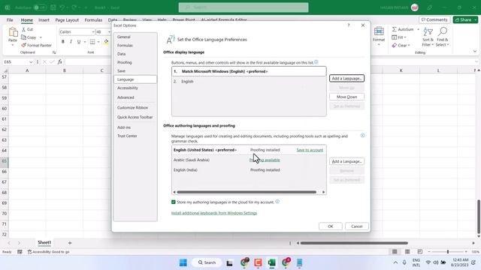Click the insert function fx icon
The width and height of the screenshot is (481, 270).
(x=60, y=61)
